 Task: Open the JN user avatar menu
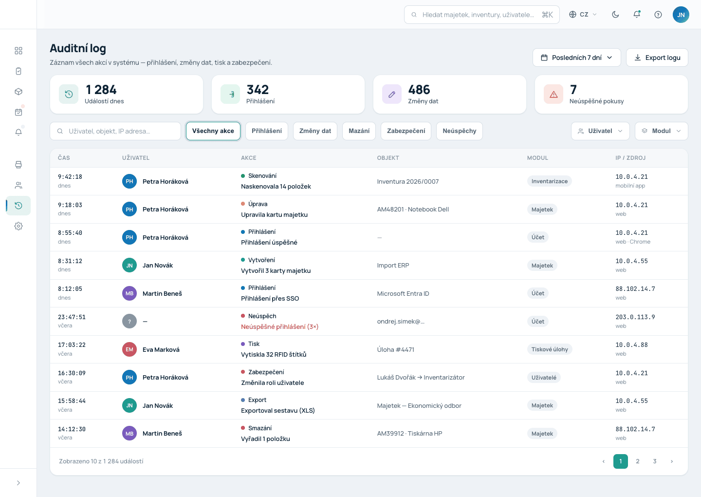click(681, 15)
